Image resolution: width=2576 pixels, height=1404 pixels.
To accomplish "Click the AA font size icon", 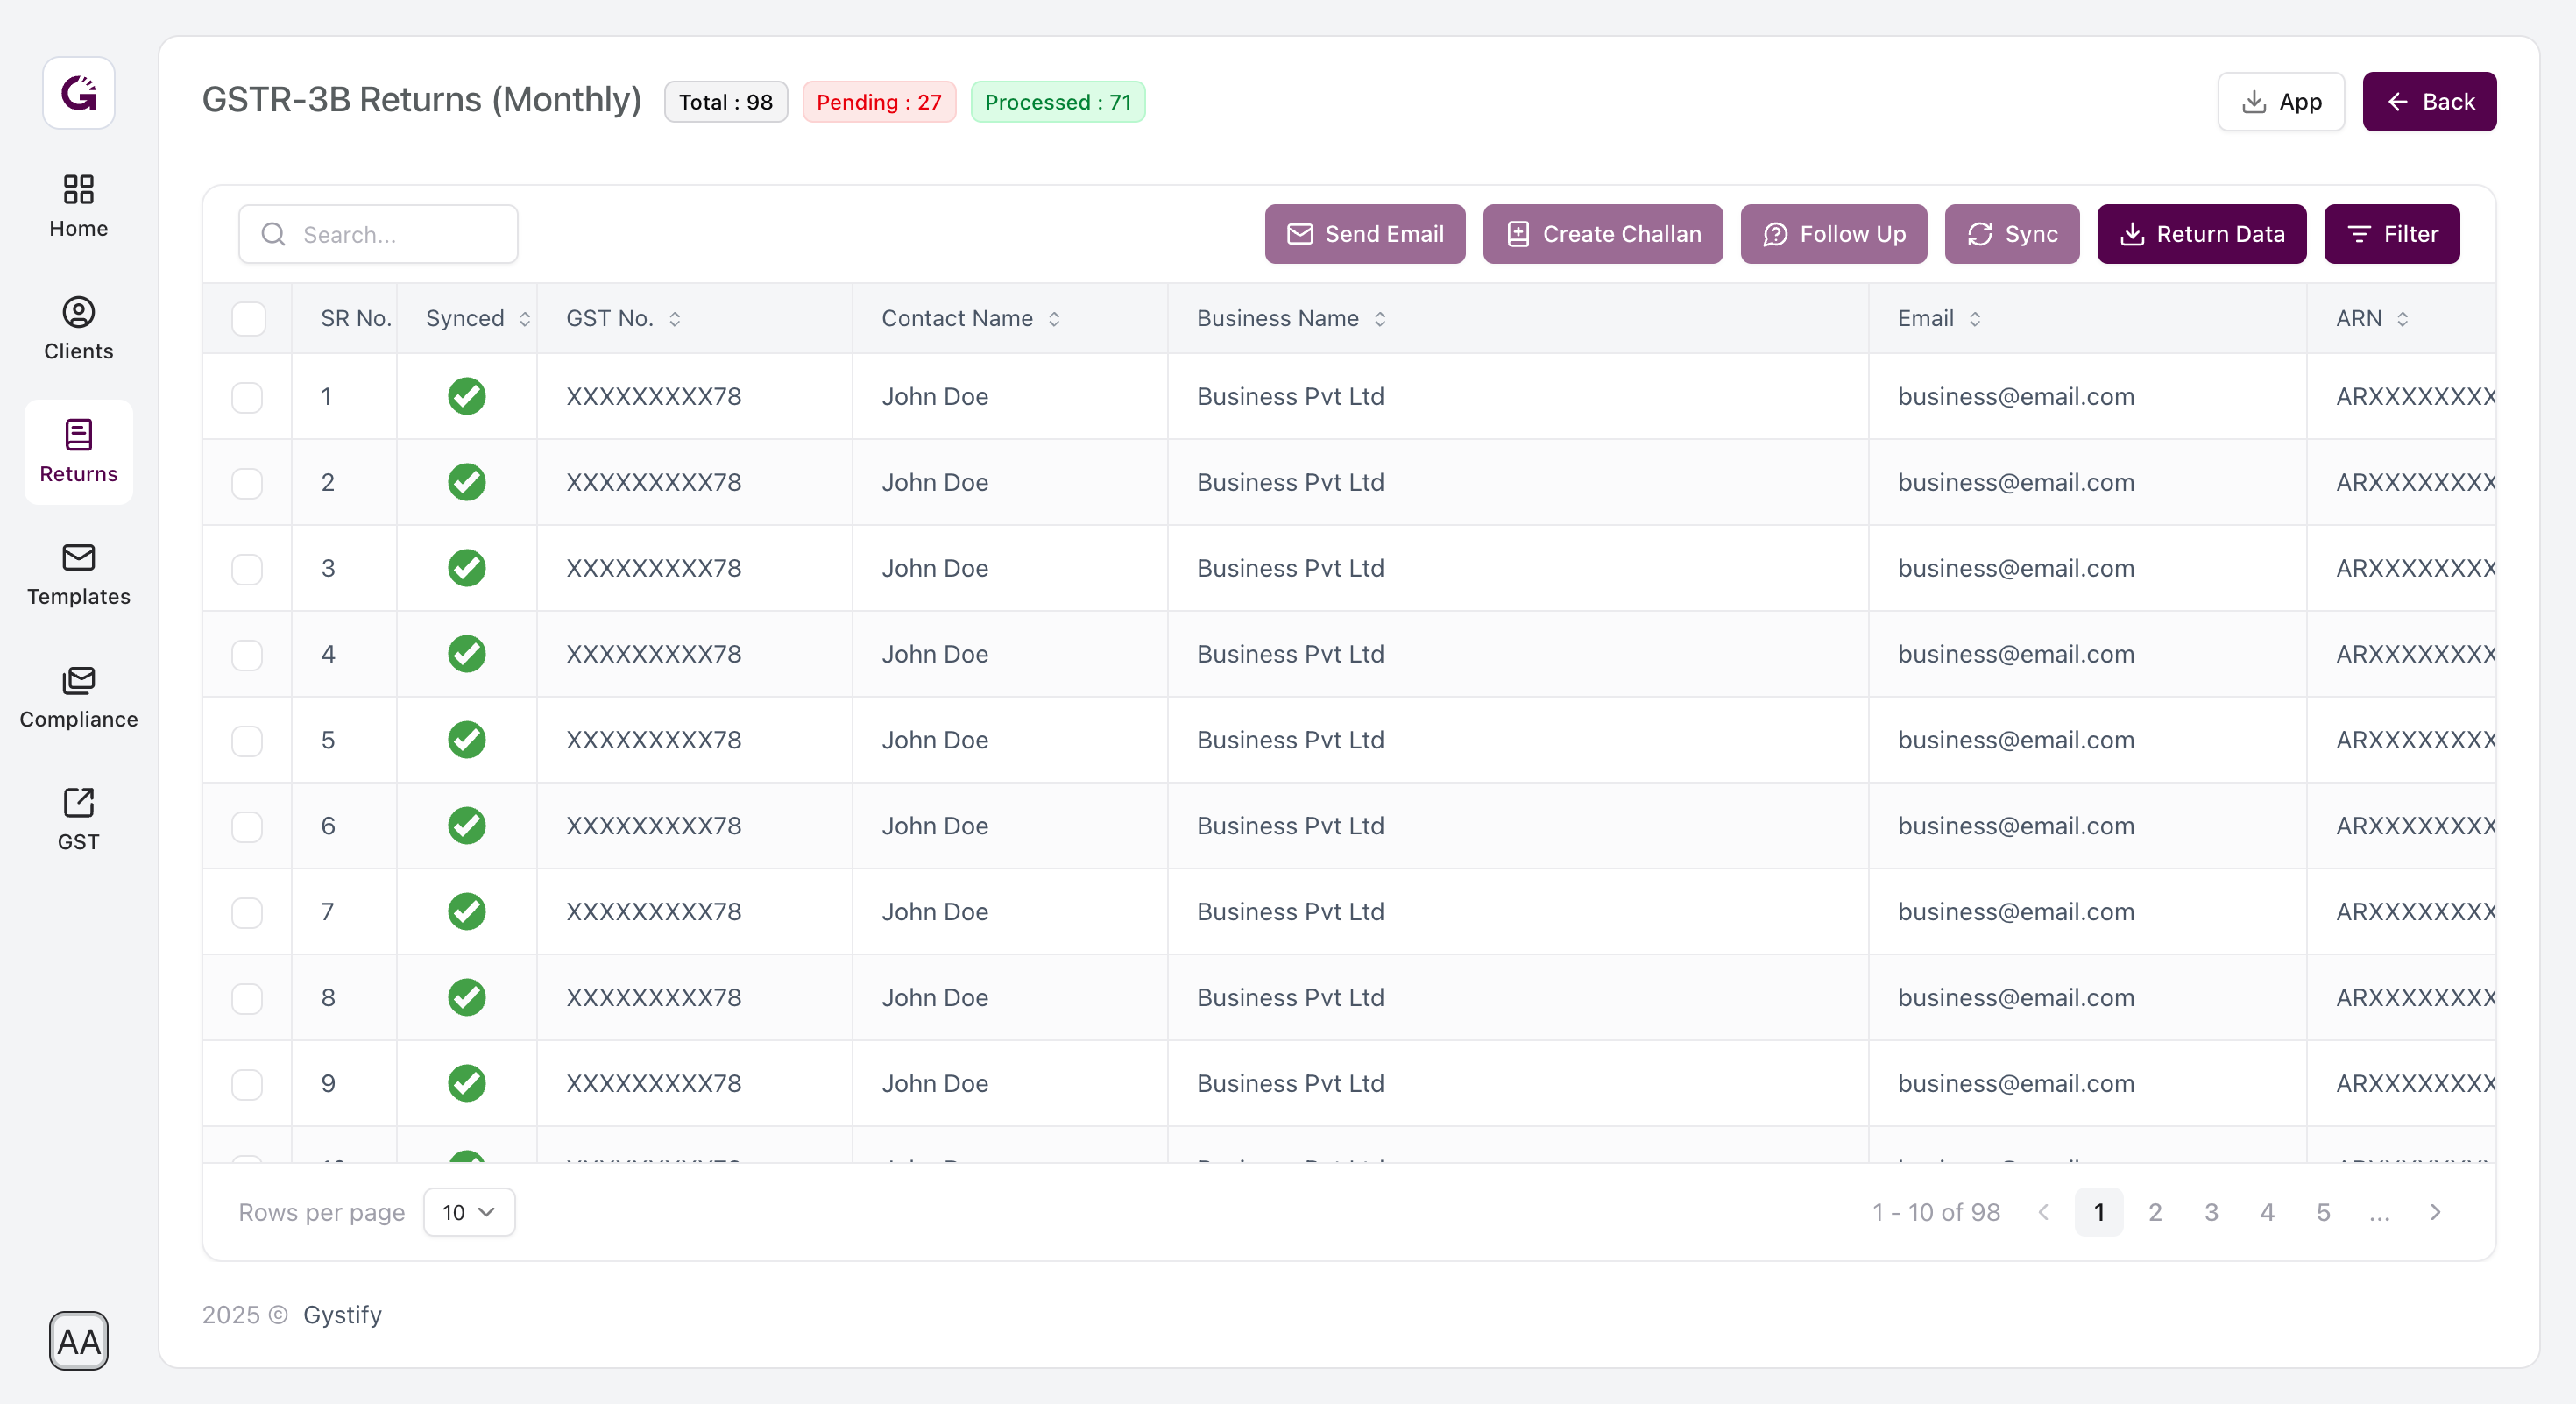I will (78, 1340).
